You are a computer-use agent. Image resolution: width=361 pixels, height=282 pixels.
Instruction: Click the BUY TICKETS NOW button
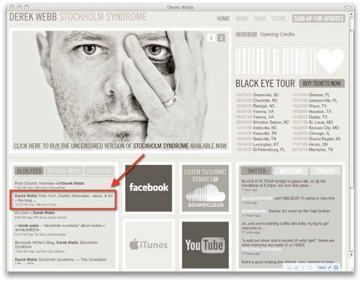click(x=321, y=83)
